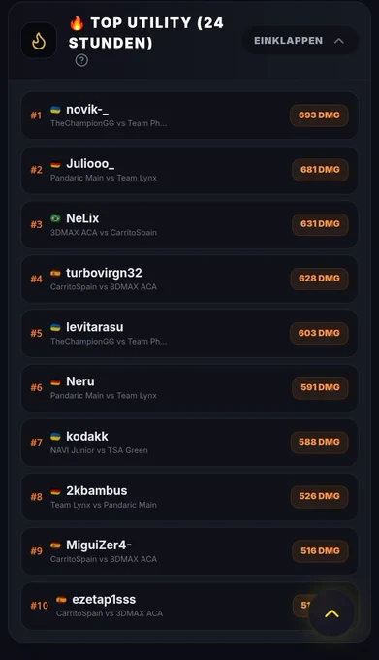
Task: Open NAVI Junior vs TSA Green match text
Action: 99,450
